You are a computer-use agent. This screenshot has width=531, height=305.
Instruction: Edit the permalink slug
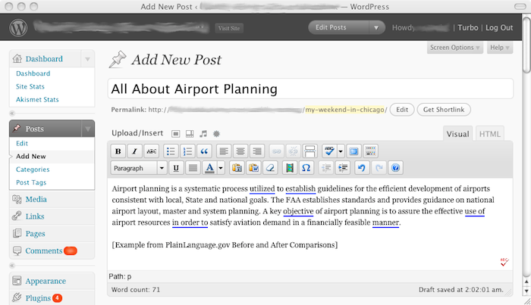tap(401, 110)
